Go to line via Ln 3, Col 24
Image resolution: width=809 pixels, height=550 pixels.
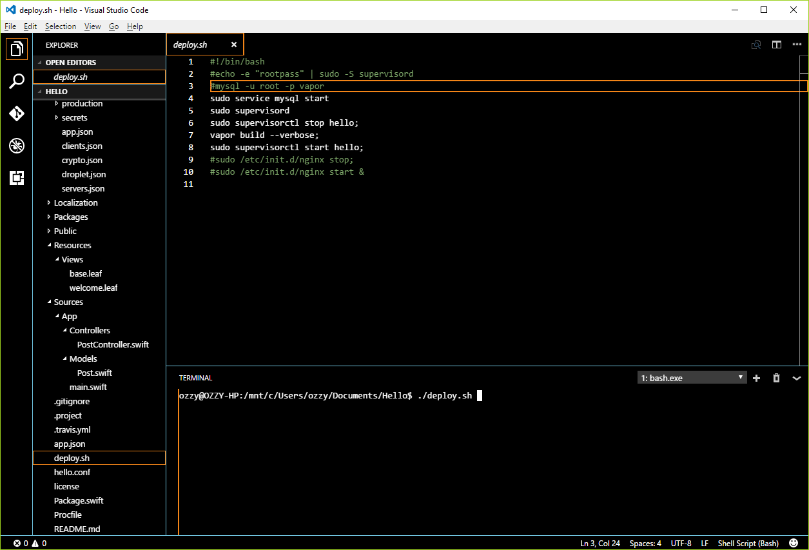click(600, 544)
